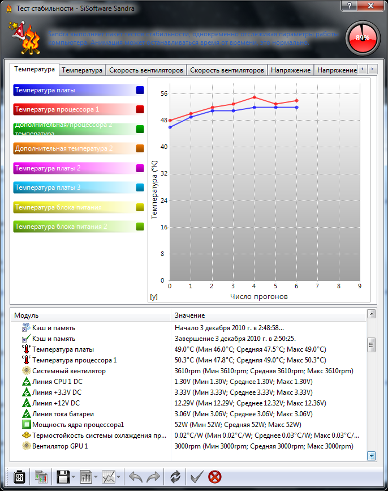
Task: Click the scrollbar down arrow in the module list
Action: 371,456
